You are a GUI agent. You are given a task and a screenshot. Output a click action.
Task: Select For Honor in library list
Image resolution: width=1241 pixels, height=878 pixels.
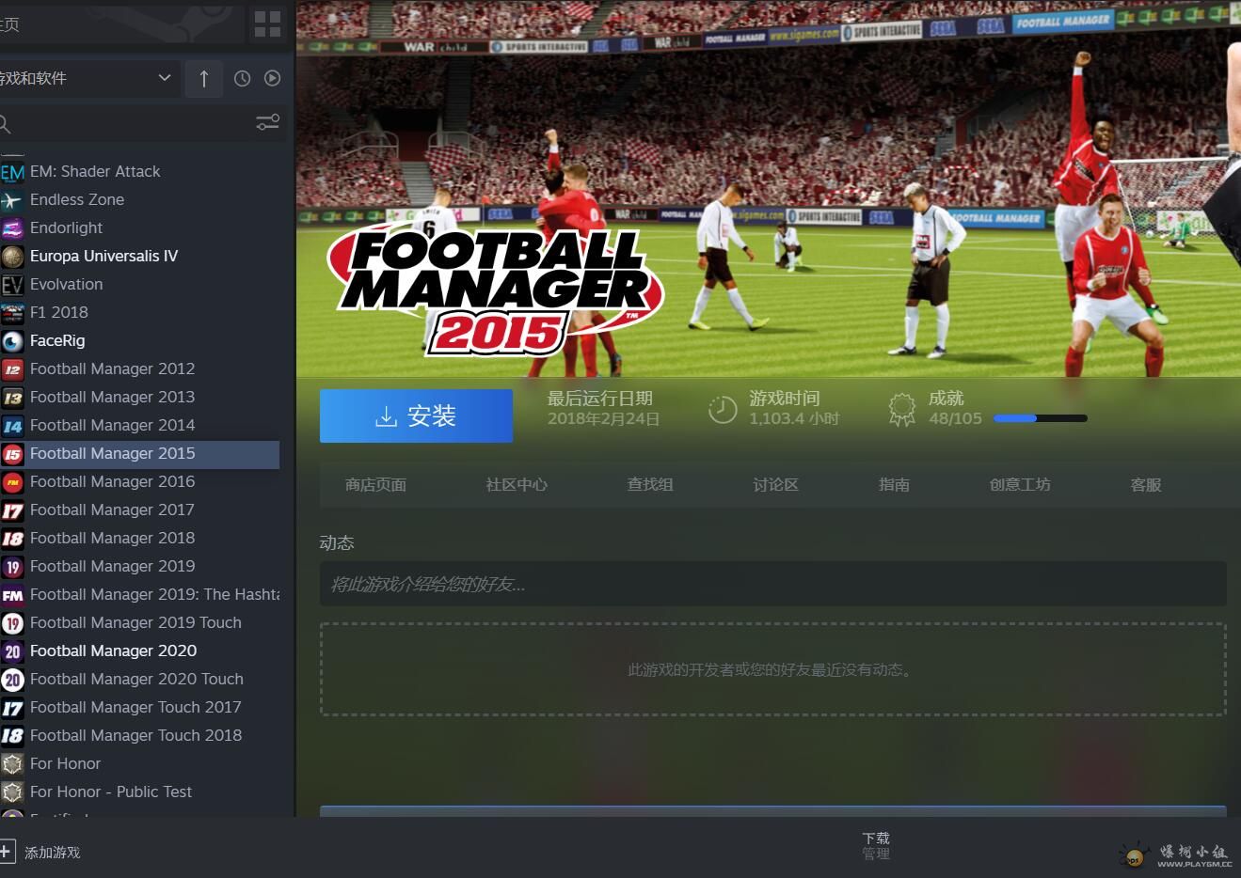click(x=65, y=763)
